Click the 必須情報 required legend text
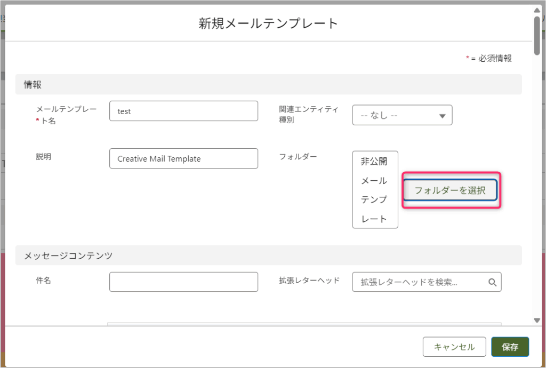Viewport: 546px width, 368px height. [494, 59]
